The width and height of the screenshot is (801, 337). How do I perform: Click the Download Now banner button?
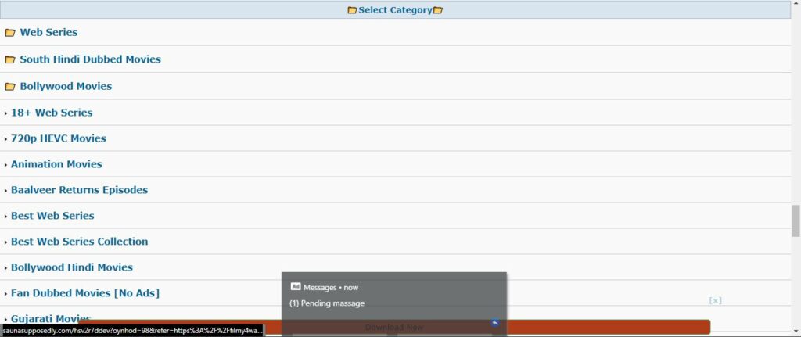coord(394,328)
